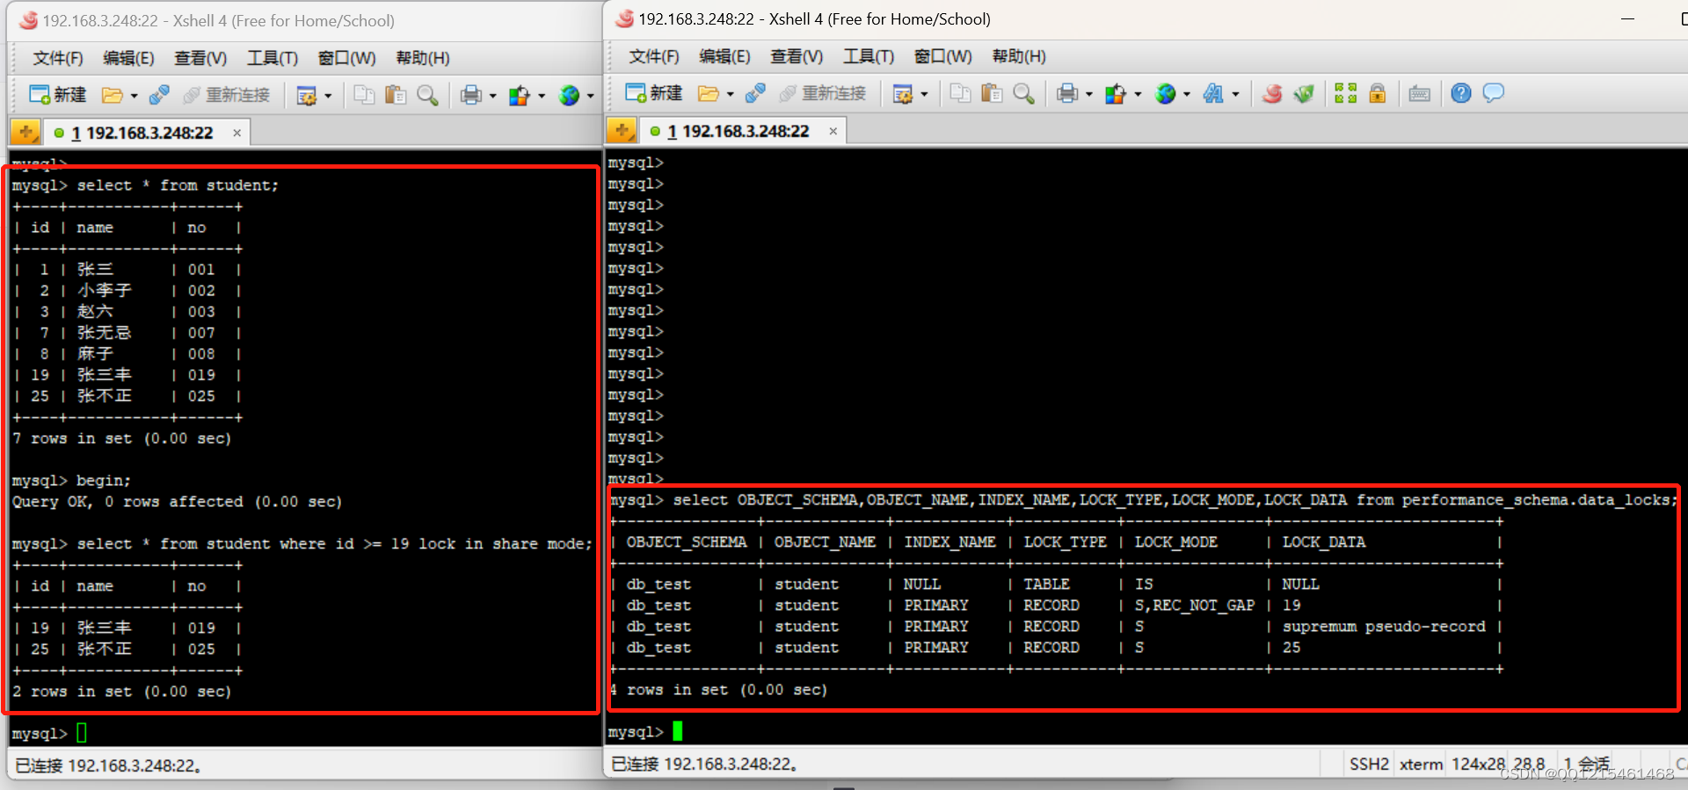
Task: Expand Properties dropdown arrow in right Xshell window
Action: (924, 94)
